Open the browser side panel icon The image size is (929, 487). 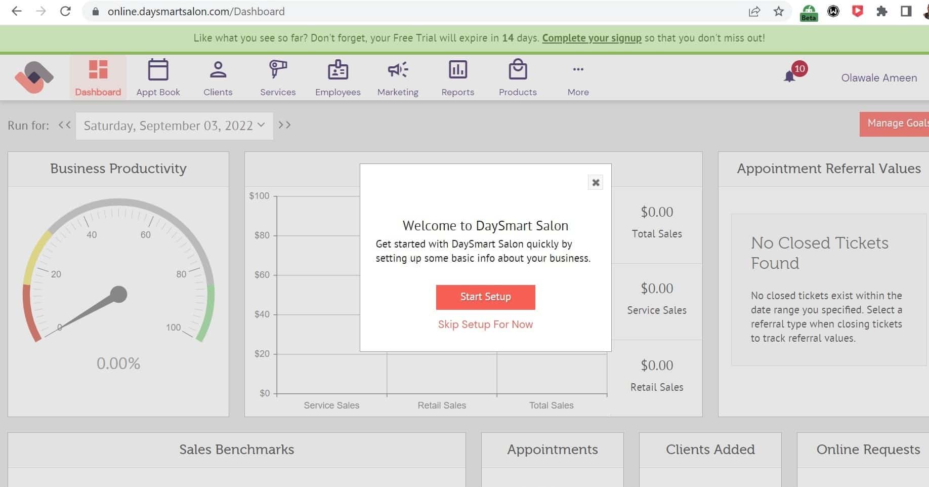[906, 11]
